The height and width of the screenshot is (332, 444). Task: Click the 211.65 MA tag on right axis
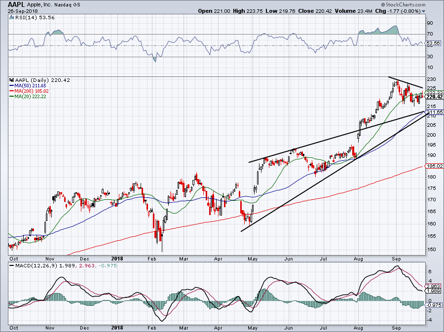coord(434,112)
